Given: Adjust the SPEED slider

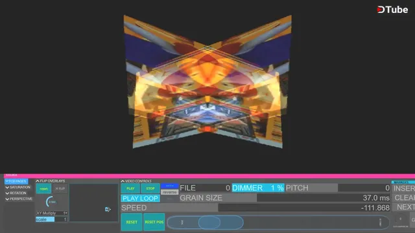Looking at the screenshot, I should [255, 208].
